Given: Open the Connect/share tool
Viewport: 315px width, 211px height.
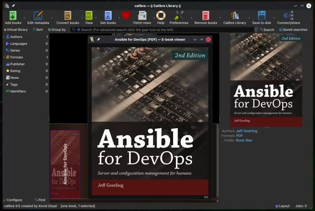Looking at the screenshot, I should (288, 16).
